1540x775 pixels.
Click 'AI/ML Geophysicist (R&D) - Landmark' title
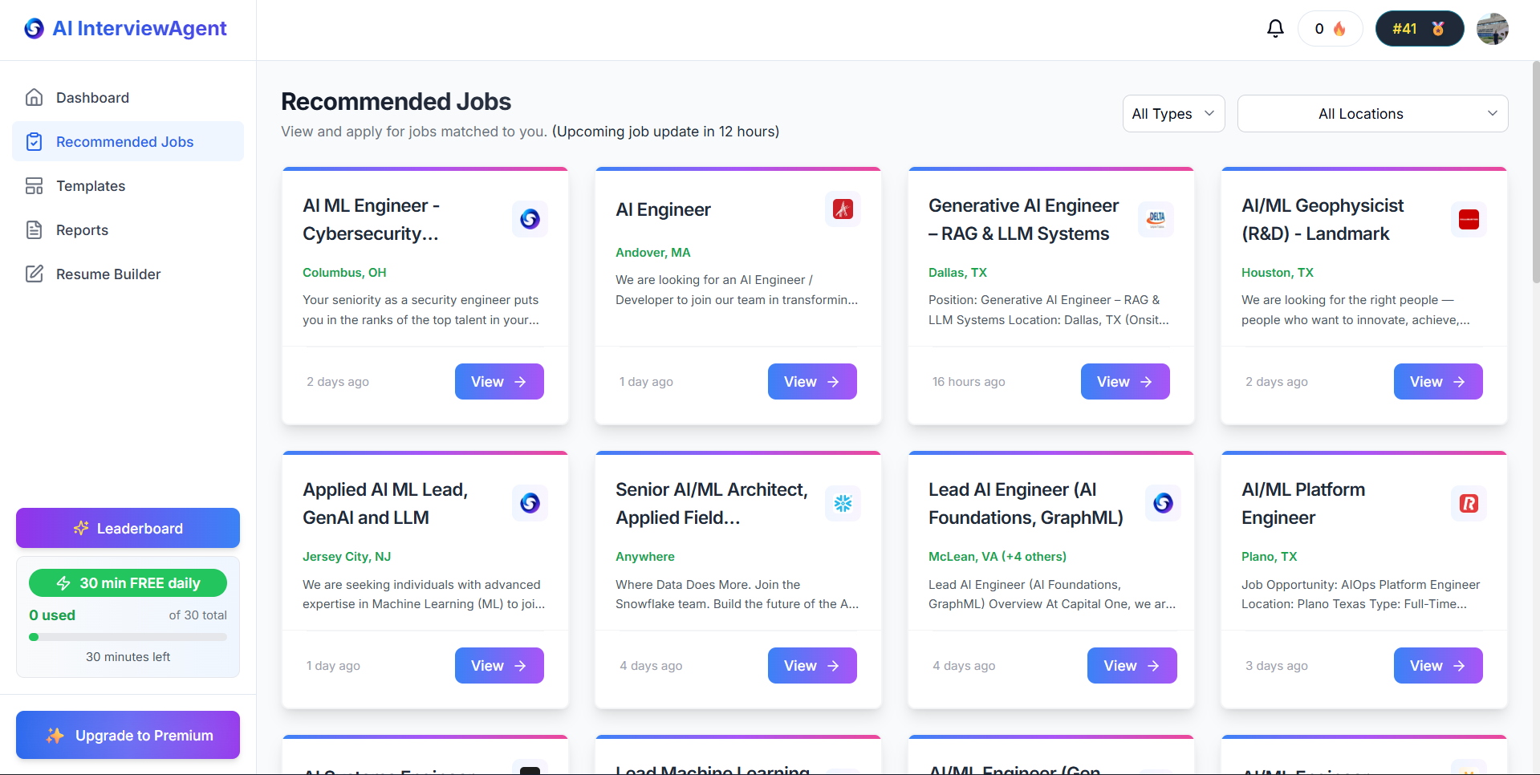click(1323, 220)
